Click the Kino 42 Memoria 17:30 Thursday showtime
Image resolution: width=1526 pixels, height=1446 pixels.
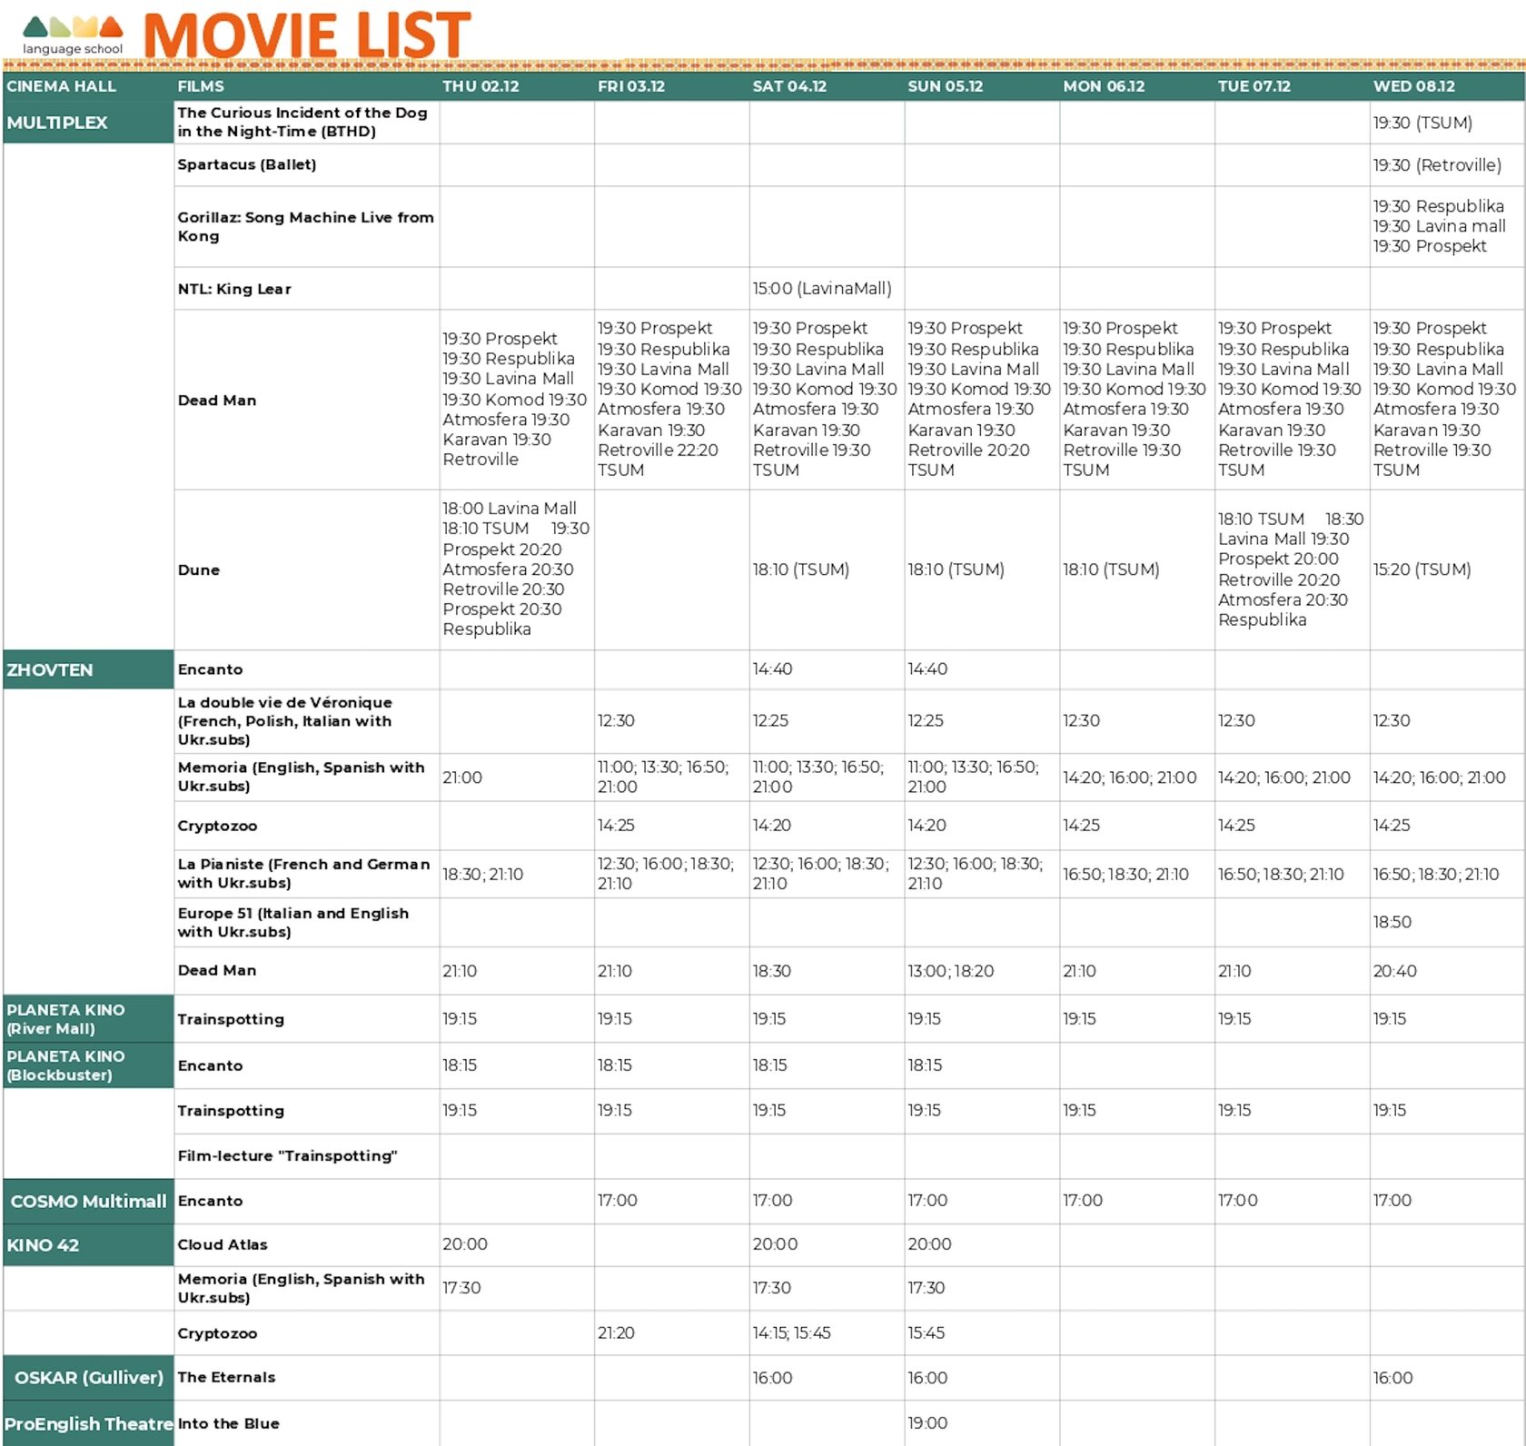(x=461, y=1288)
